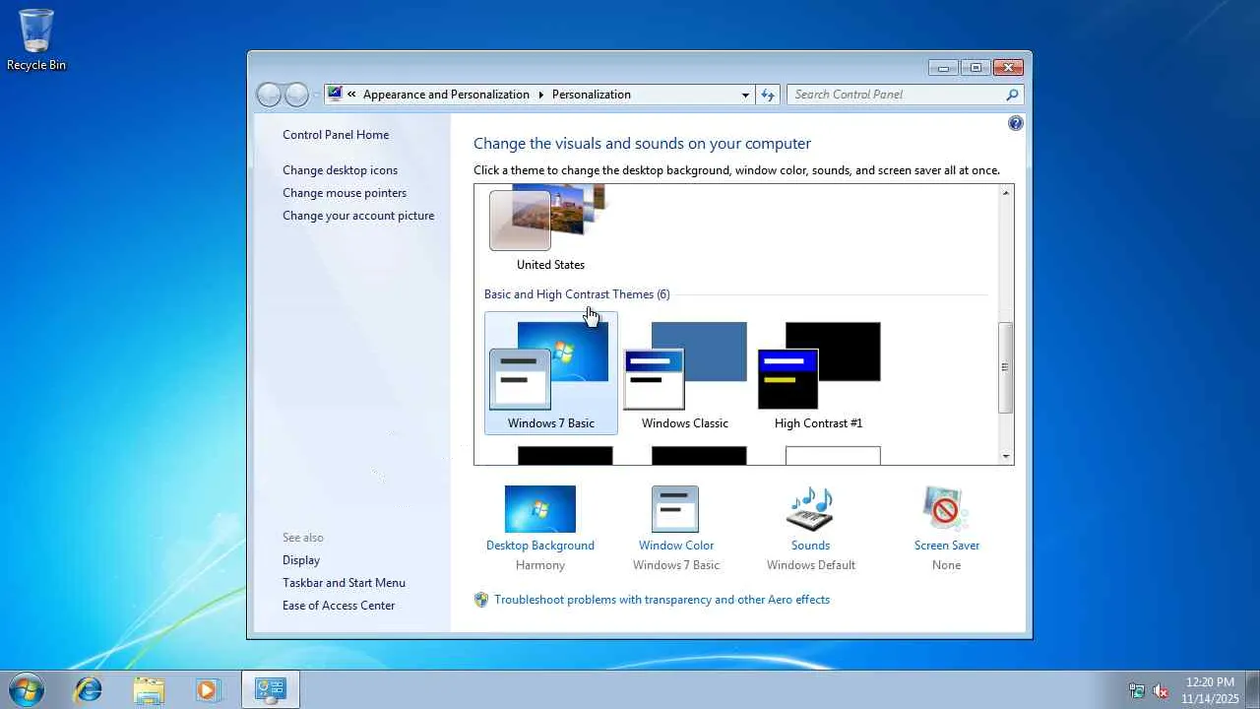This screenshot has width=1260, height=709.
Task: Expand the Appearance and Personalization breadcrumb arrow
Action: click(x=540, y=95)
